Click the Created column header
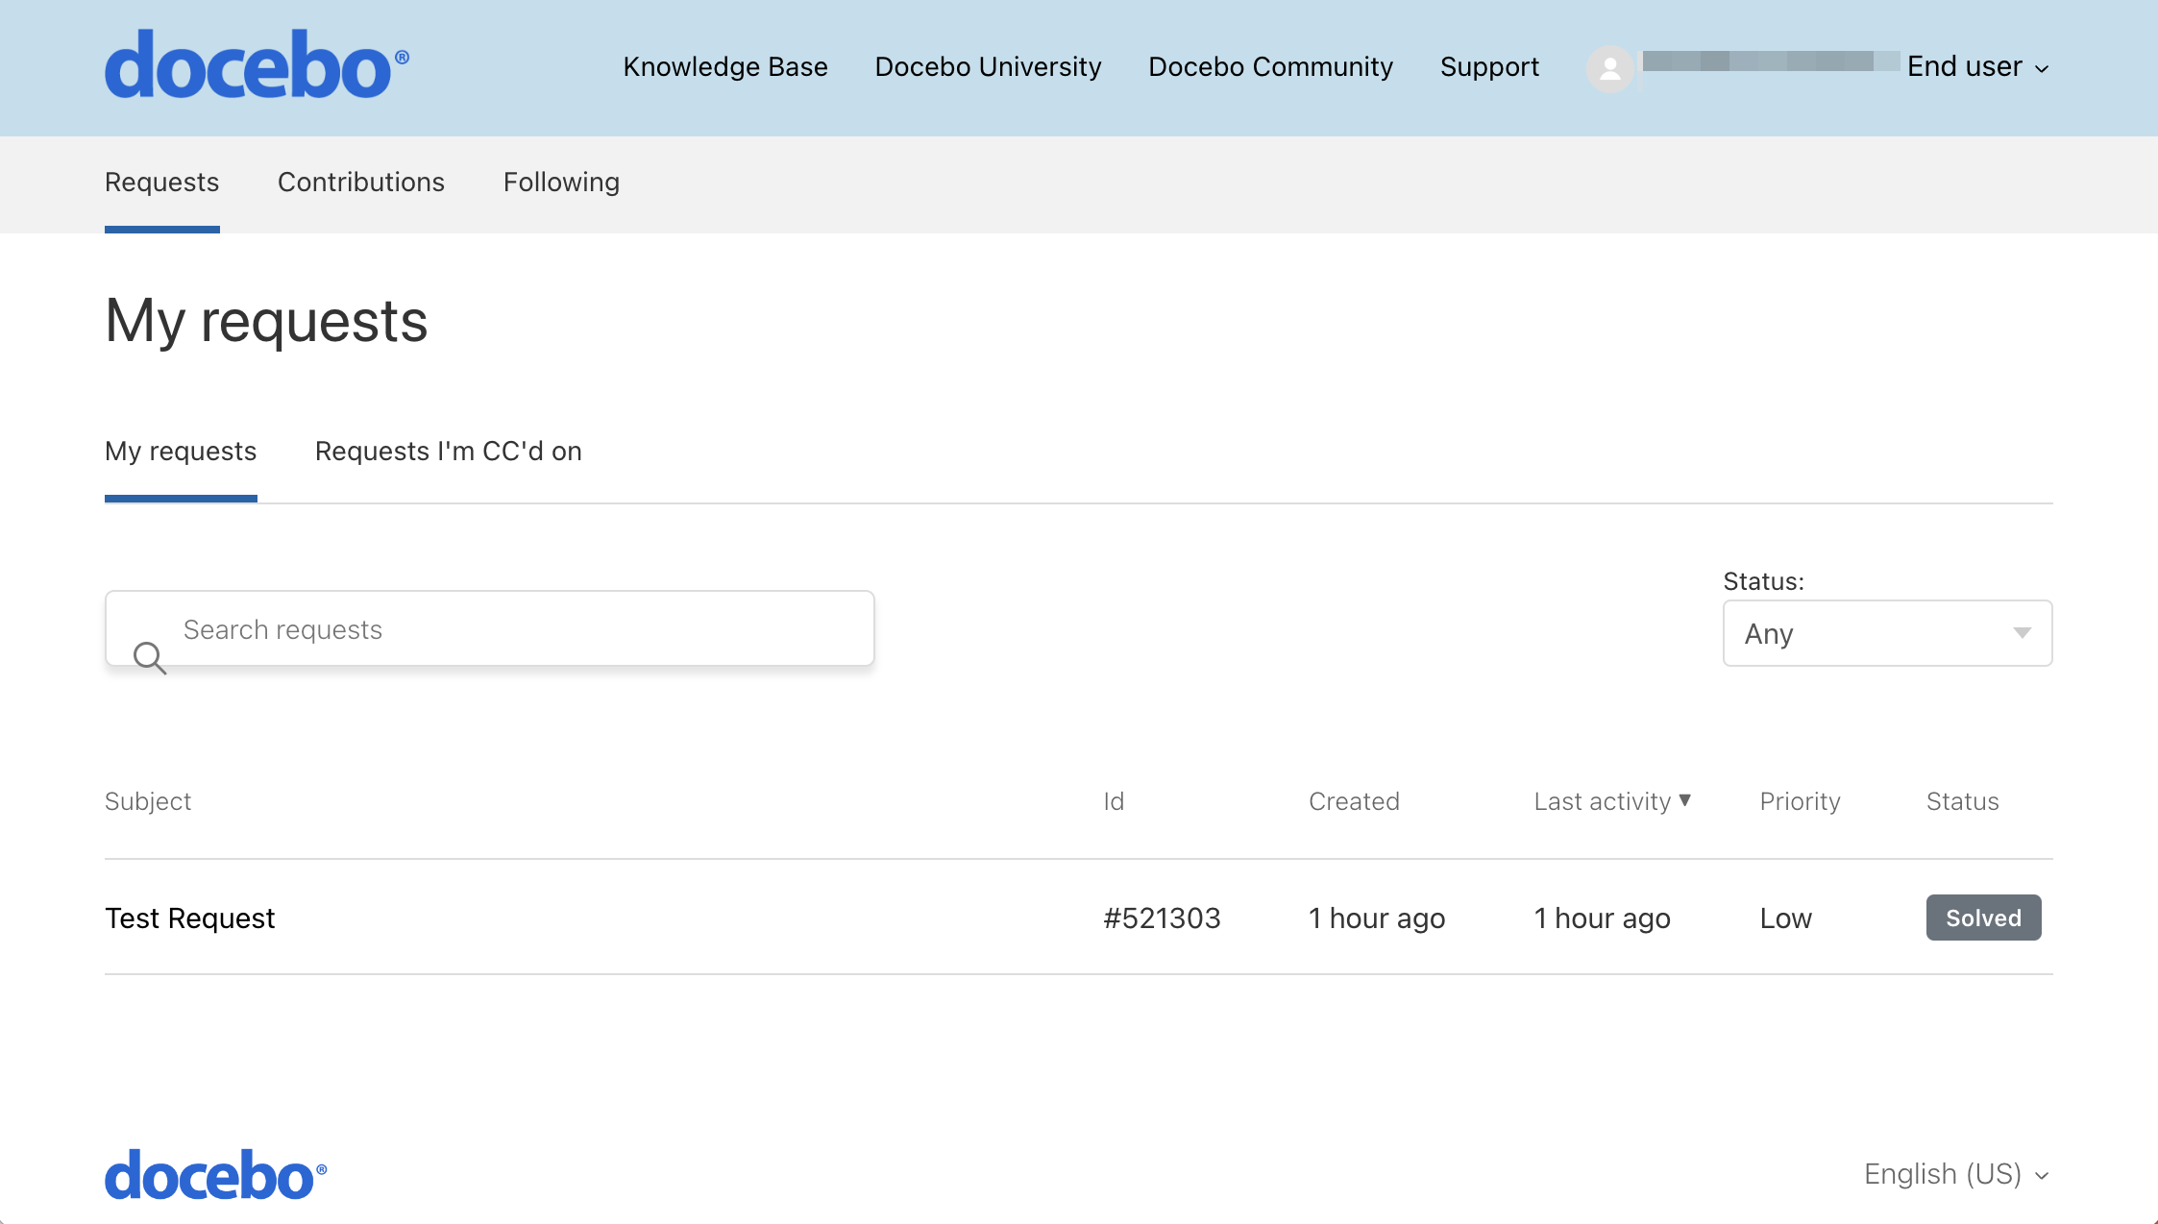This screenshot has width=2158, height=1224. click(x=1354, y=801)
